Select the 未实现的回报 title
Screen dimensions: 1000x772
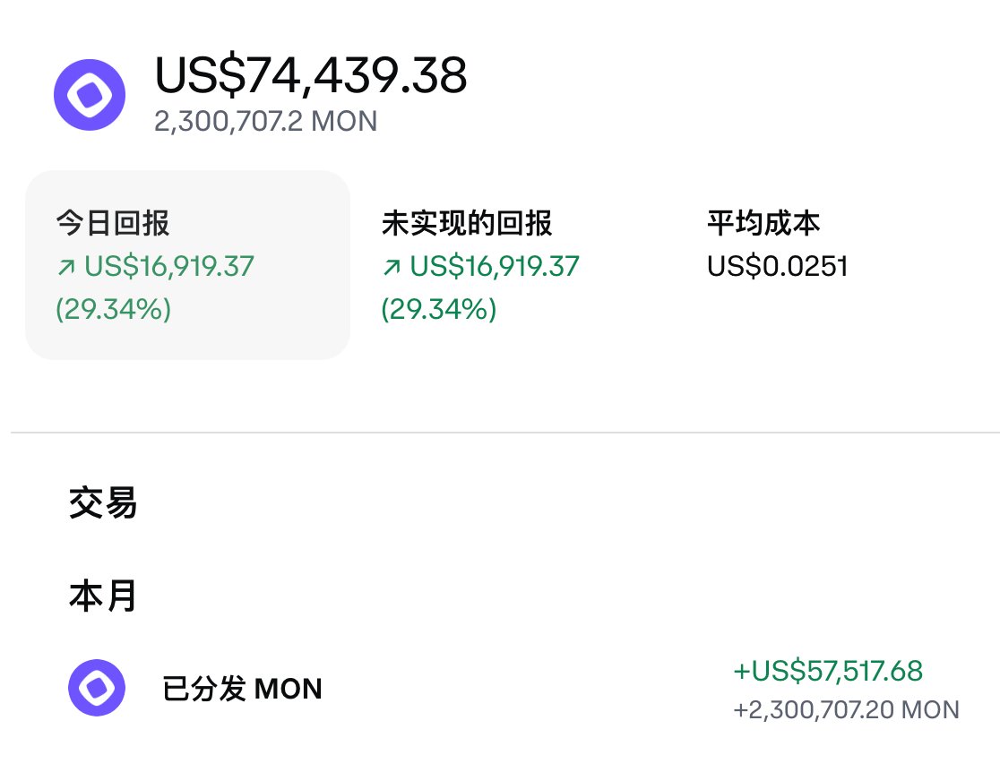[466, 223]
